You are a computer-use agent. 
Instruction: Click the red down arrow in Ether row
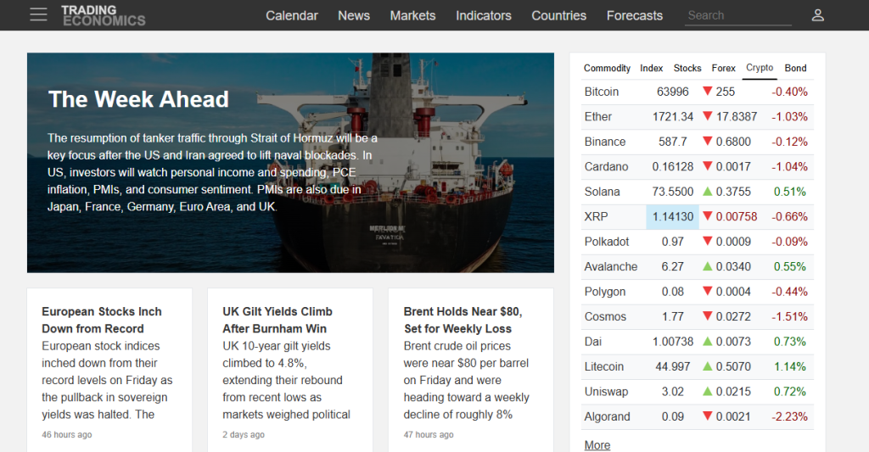[707, 116]
